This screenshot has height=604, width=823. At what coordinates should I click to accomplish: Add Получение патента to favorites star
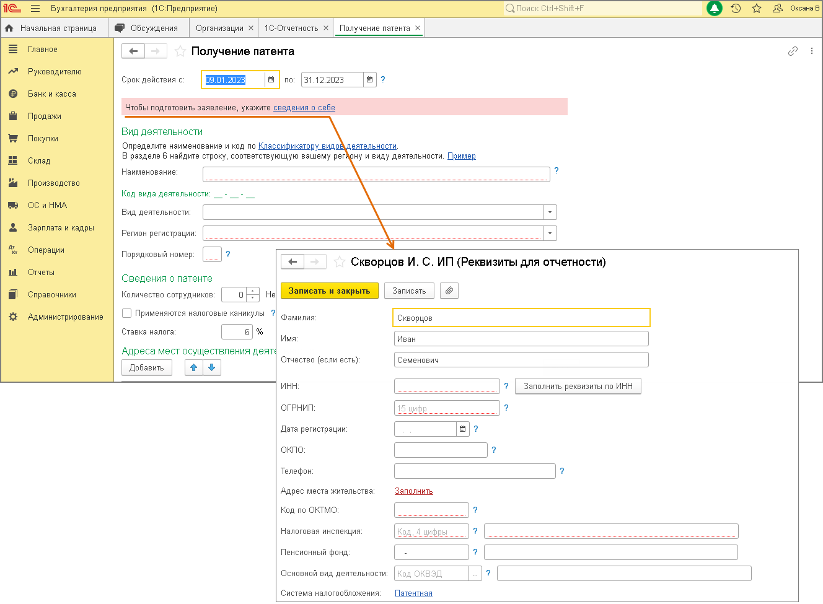(x=180, y=51)
